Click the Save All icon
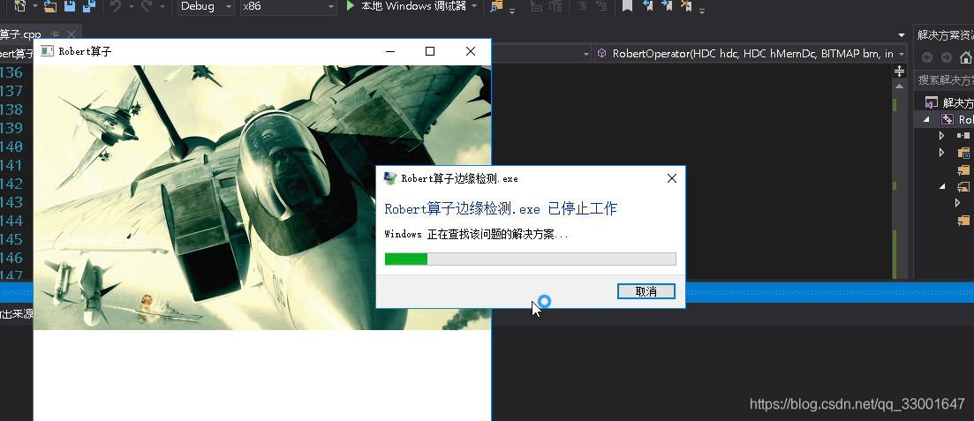This screenshot has height=421, width=974. click(89, 6)
